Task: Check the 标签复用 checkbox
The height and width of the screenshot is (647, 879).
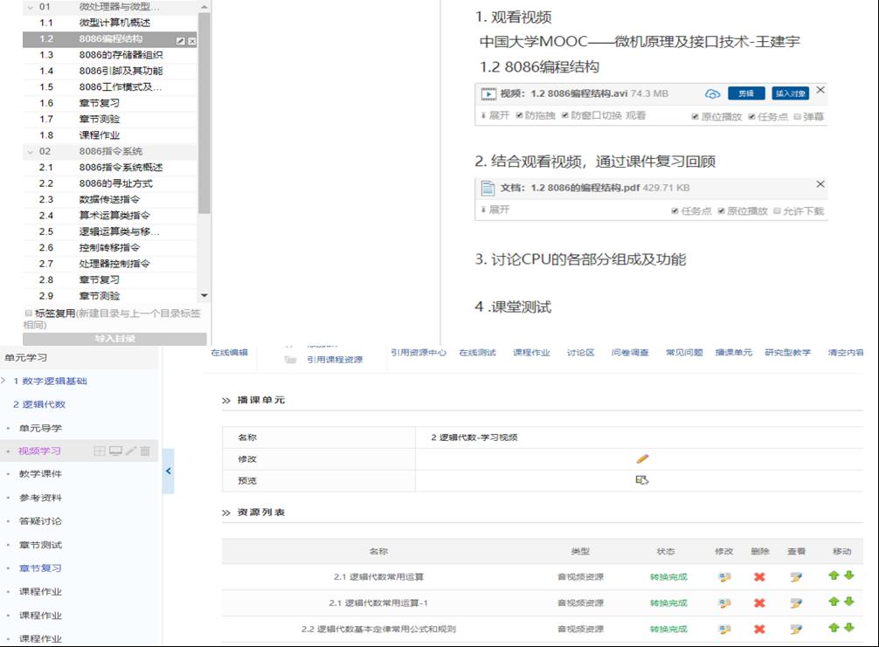Action: point(28,313)
